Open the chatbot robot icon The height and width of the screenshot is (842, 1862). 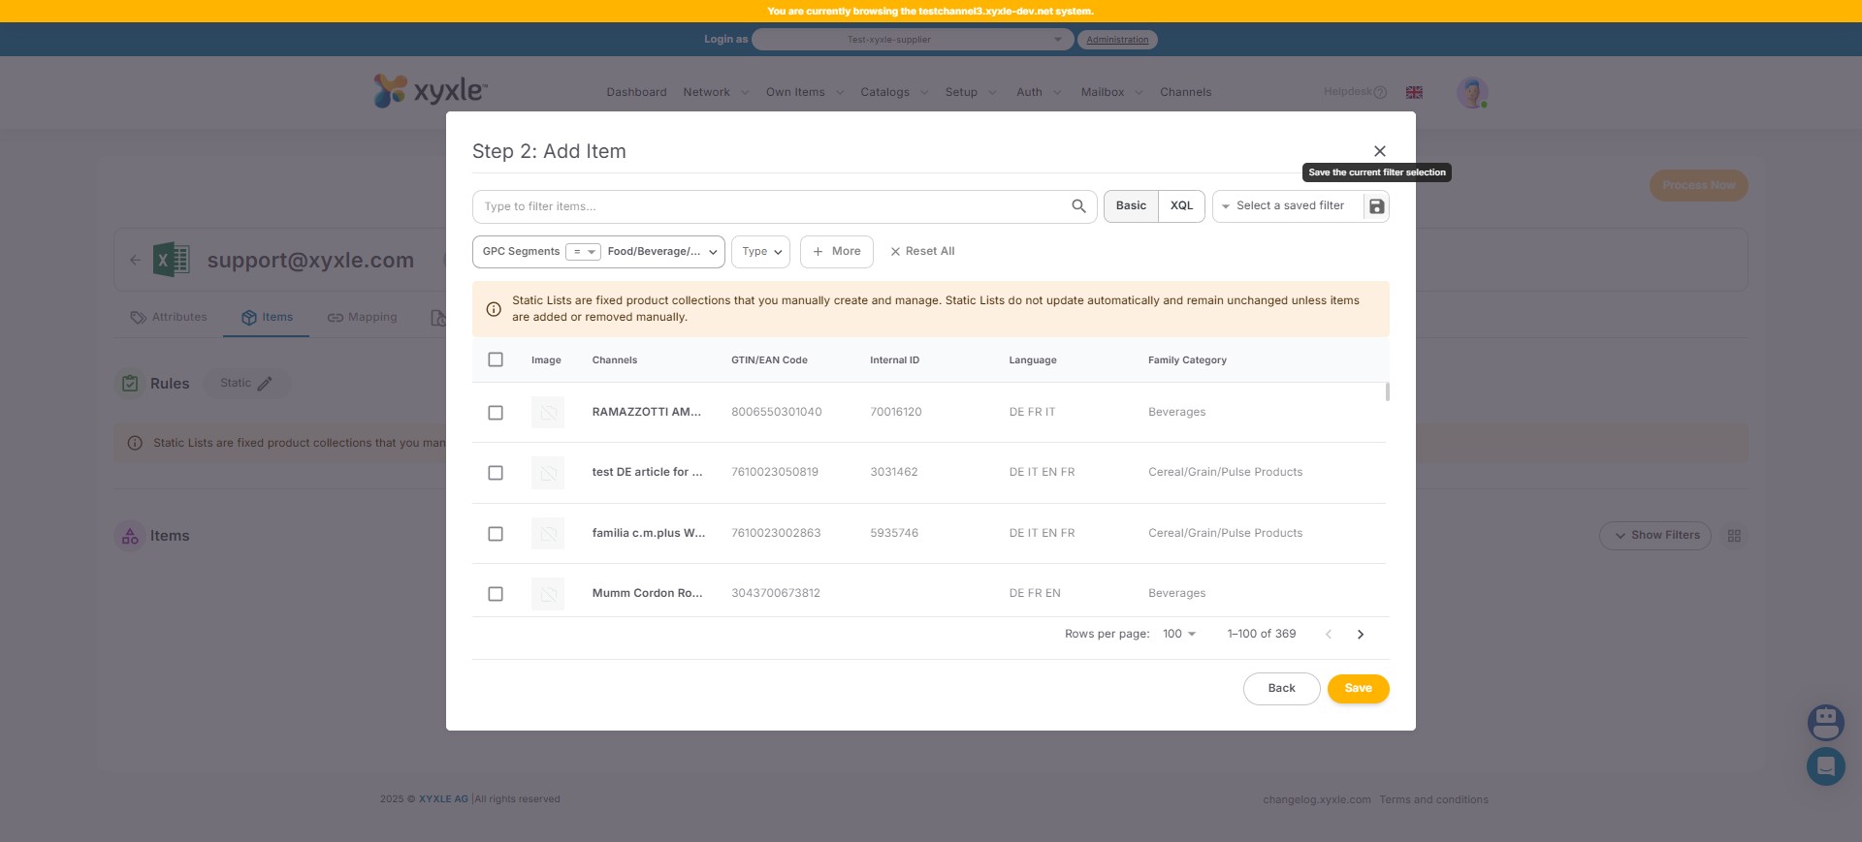tap(1825, 722)
